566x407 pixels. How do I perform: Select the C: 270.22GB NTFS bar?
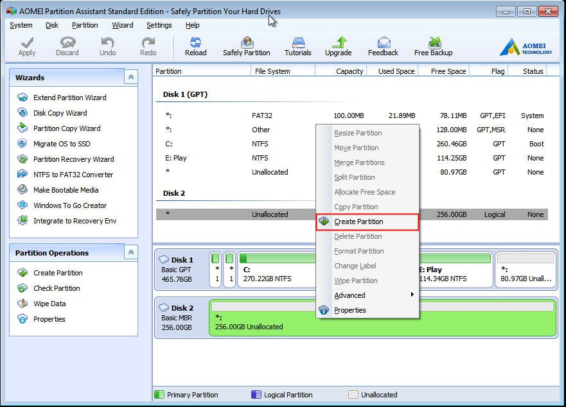point(278,270)
